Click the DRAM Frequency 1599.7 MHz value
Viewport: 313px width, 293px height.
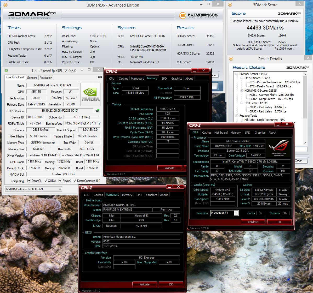(167, 109)
